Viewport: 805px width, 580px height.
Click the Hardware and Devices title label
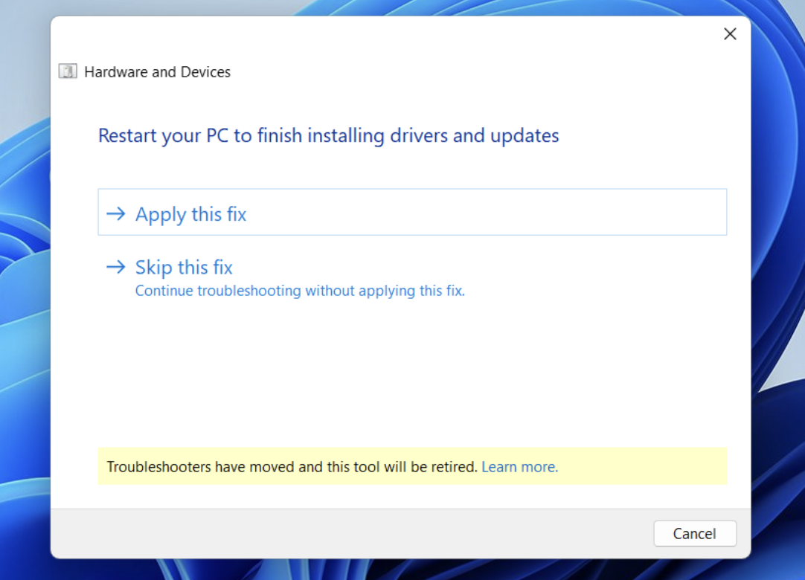click(158, 71)
